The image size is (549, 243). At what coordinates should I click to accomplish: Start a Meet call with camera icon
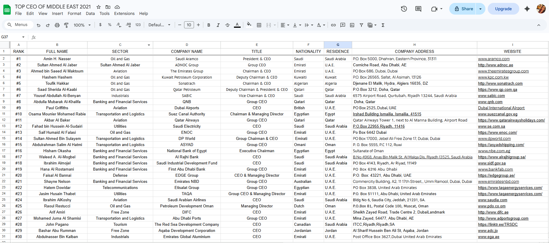coord(434,9)
